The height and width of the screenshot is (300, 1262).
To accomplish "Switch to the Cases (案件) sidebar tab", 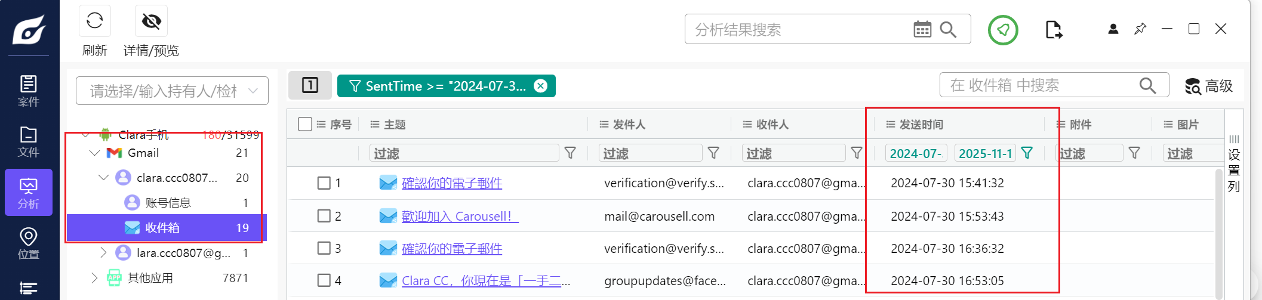I will 28,91.
